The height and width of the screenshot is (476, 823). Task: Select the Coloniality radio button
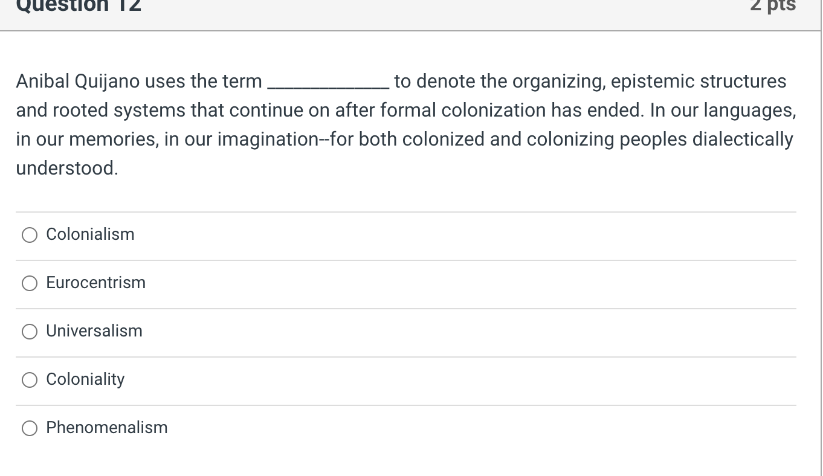(x=29, y=379)
